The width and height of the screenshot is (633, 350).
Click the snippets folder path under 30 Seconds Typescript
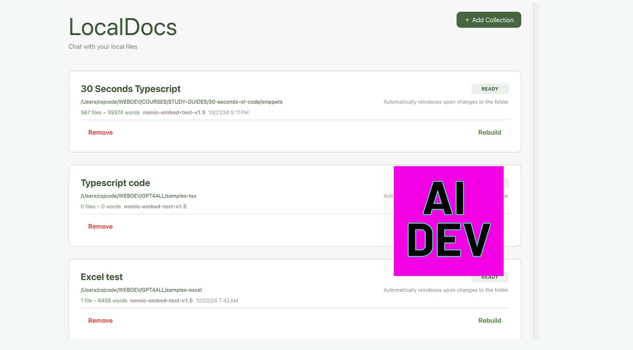[x=181, y=102]
